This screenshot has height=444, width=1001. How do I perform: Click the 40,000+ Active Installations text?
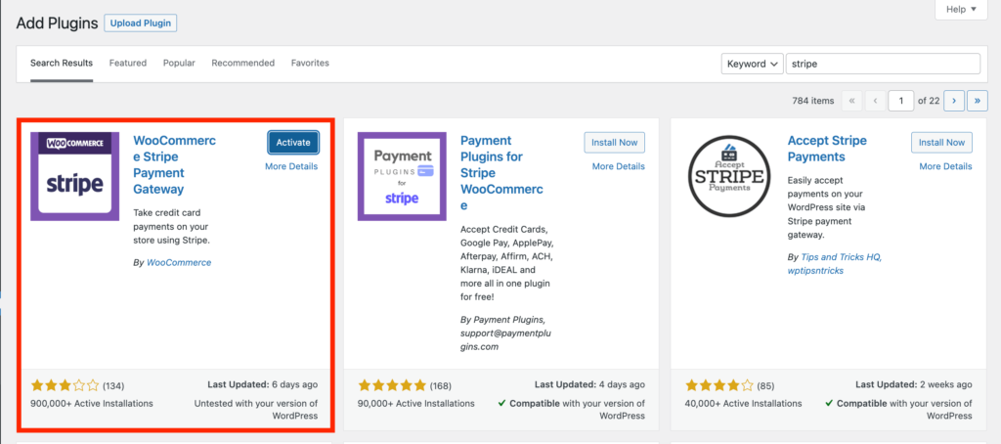coord(744,404)
